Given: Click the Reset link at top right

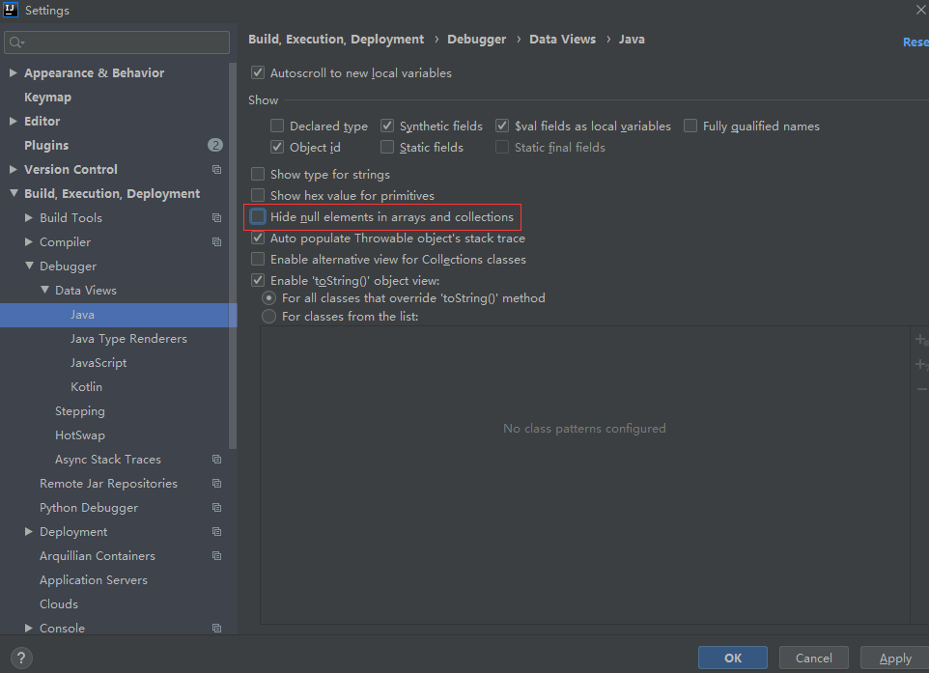Looking at the screenshot, I should pyautogui.click(x=915, y=42).
